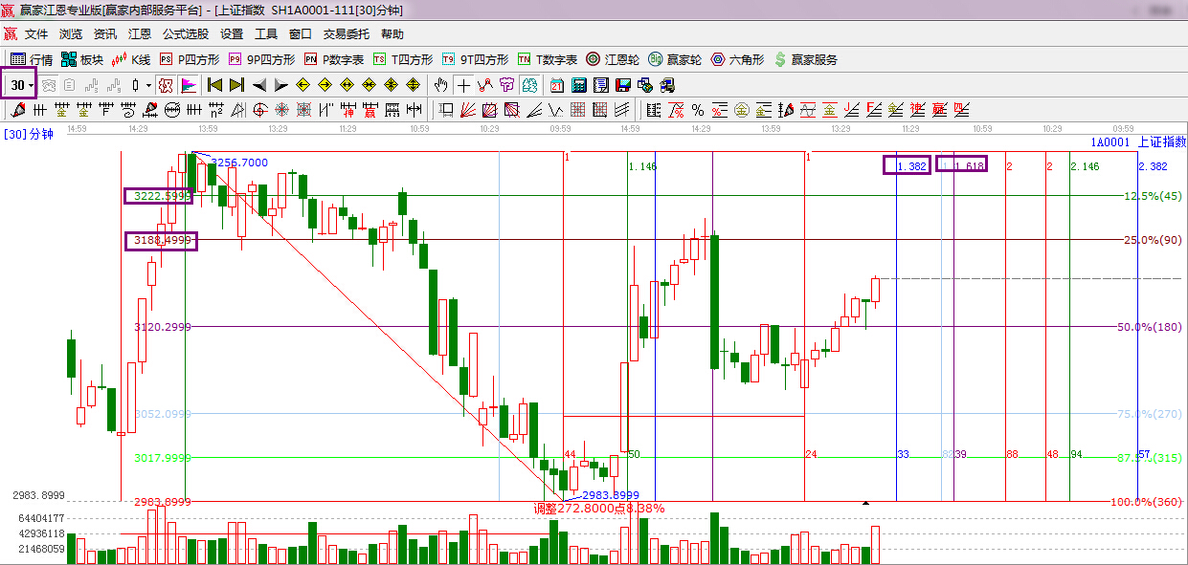
Task: Expand the candlestick style dropdown arrow
Action: 149,85
